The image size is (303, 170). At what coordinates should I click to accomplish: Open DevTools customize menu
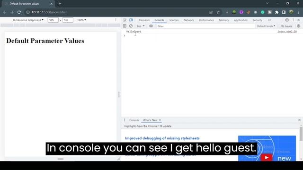[x=293, y=20]
